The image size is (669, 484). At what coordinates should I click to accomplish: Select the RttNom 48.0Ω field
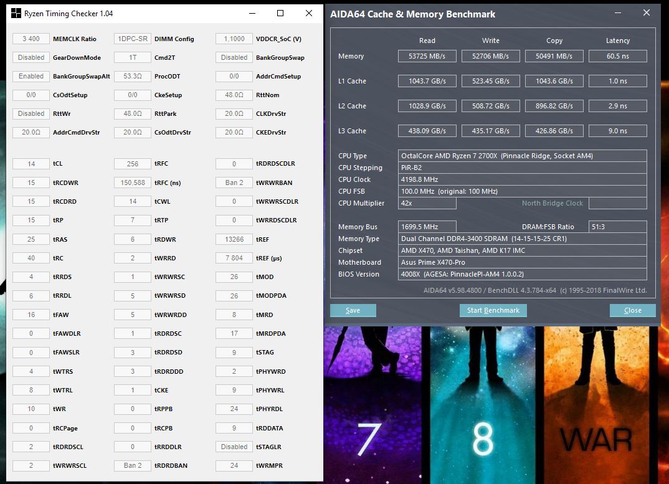(x=234, y=95)
